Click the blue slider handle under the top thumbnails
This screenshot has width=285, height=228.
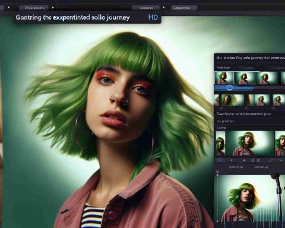[x=229, y=88]
